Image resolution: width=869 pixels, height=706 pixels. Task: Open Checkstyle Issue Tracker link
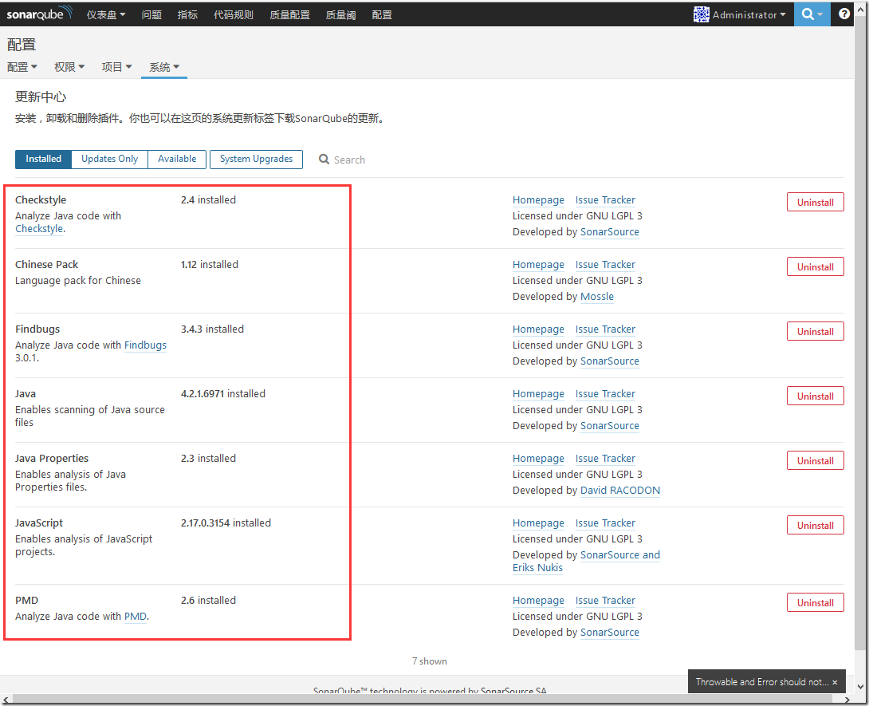coord(605,200)
